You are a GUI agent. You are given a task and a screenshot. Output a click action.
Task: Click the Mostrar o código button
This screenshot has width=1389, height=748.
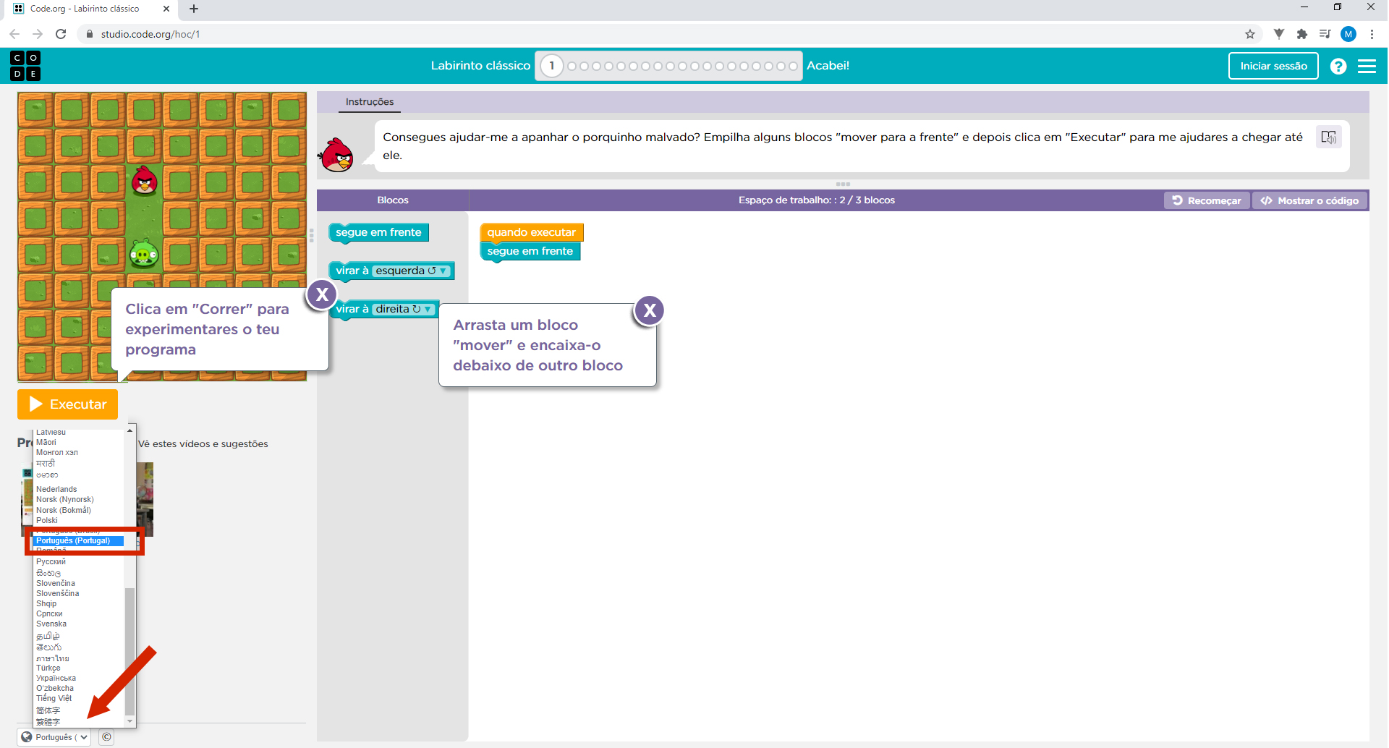(x=1309, y=200)
